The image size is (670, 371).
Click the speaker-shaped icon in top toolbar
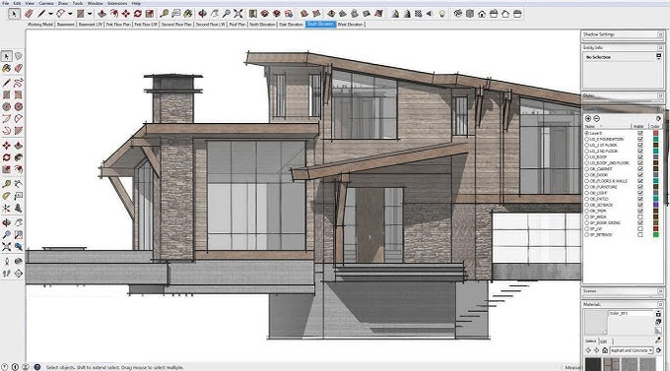(x=430, y=14)
